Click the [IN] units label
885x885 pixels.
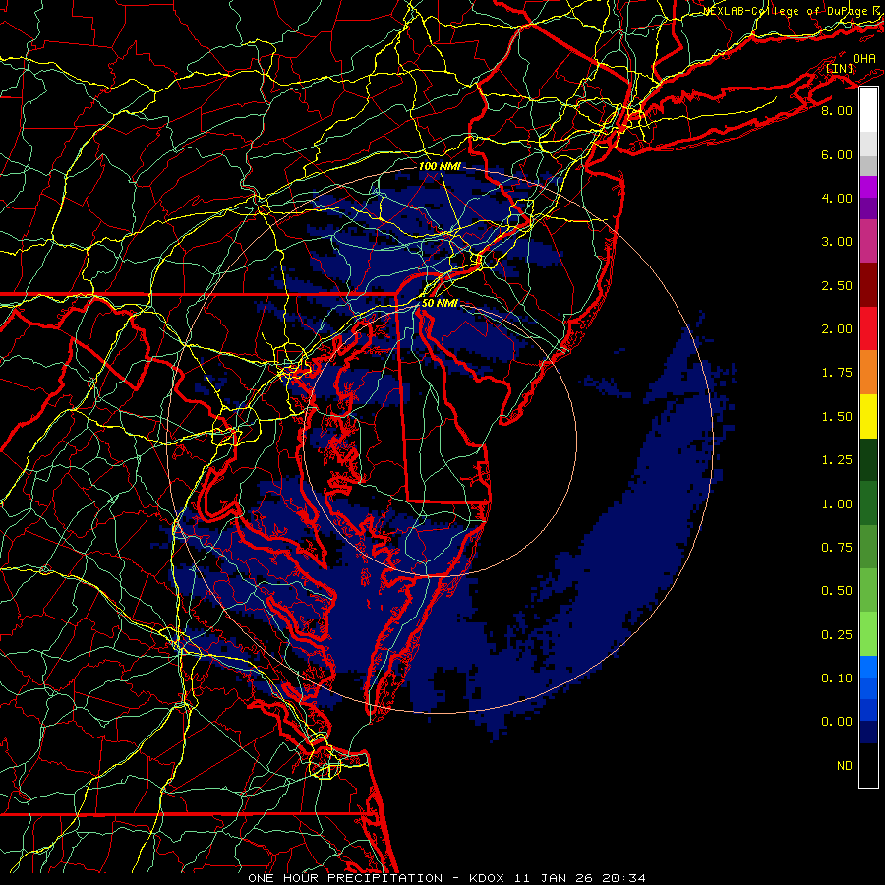(840, 69)
